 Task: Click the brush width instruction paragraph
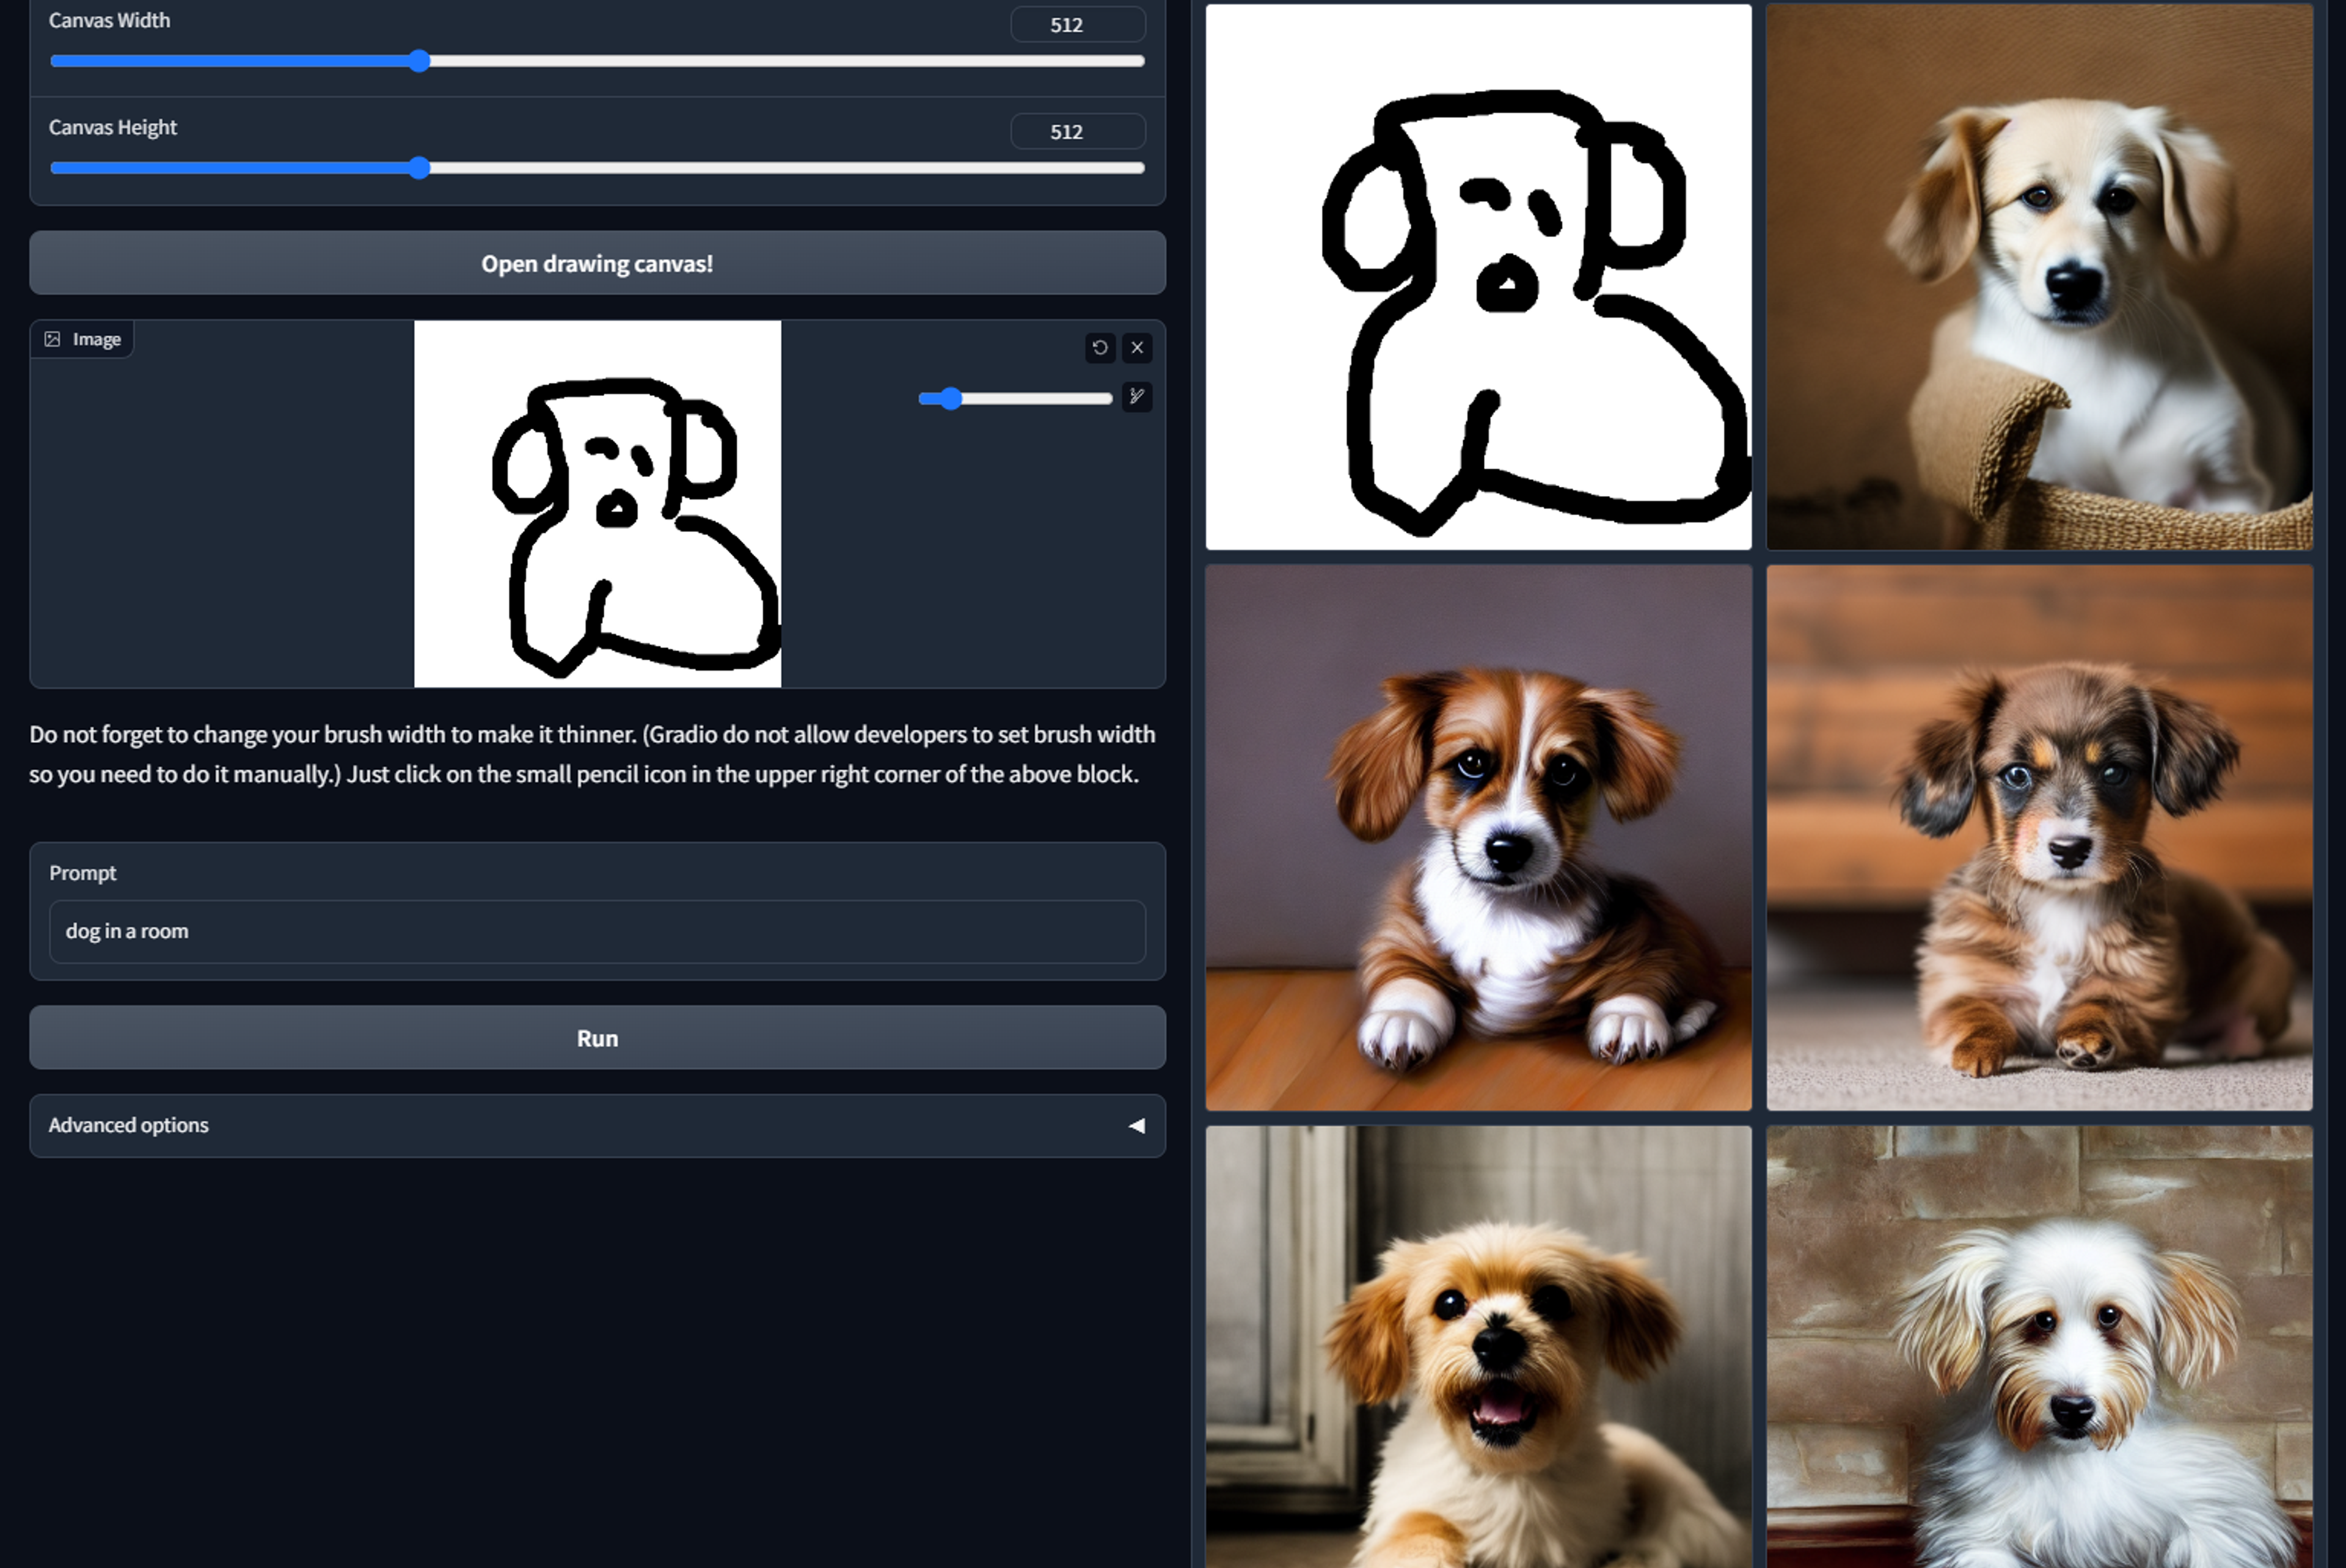coord(592,754)
